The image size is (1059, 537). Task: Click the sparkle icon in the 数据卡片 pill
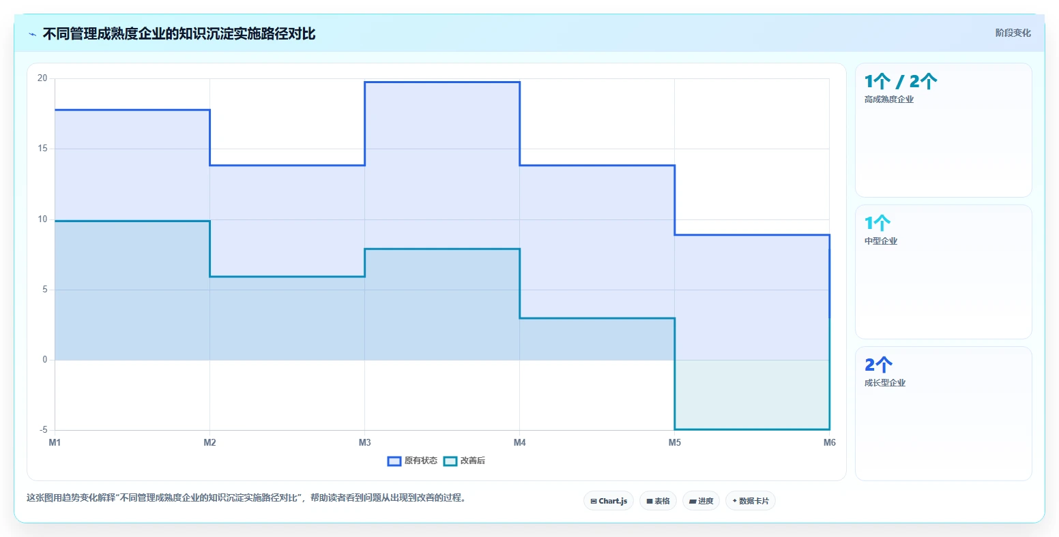pos(735,501)
